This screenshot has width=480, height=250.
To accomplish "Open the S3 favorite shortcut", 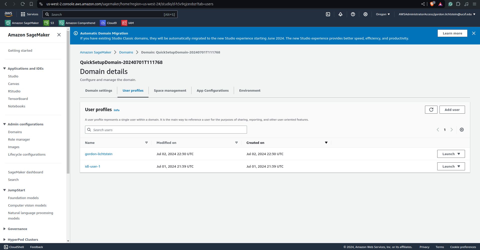I will tap(49, 23).
